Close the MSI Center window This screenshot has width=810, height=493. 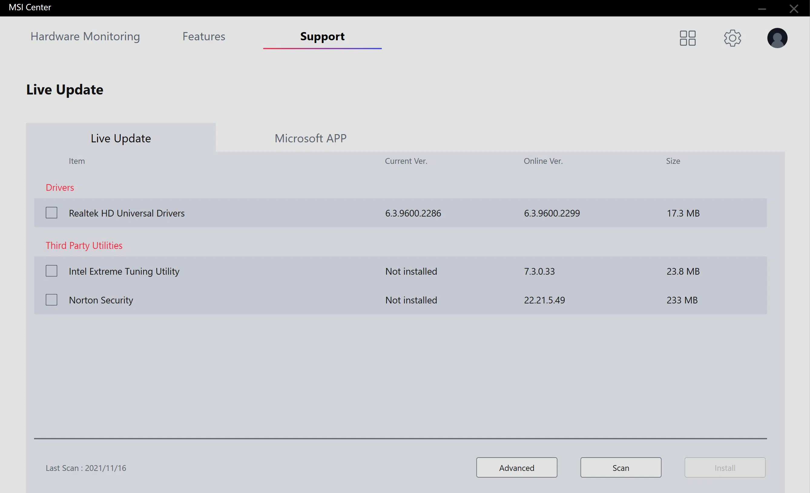click(794, 8)
